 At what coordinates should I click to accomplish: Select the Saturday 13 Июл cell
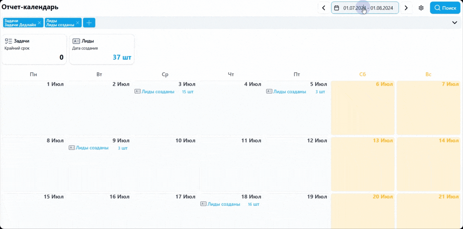point(363,164)
